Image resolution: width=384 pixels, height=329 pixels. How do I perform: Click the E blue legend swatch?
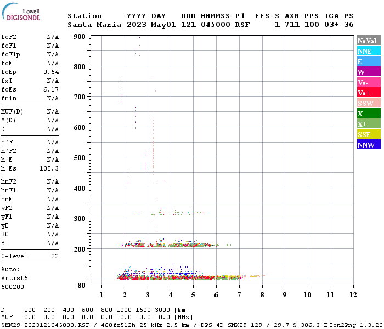pos(369,61)
